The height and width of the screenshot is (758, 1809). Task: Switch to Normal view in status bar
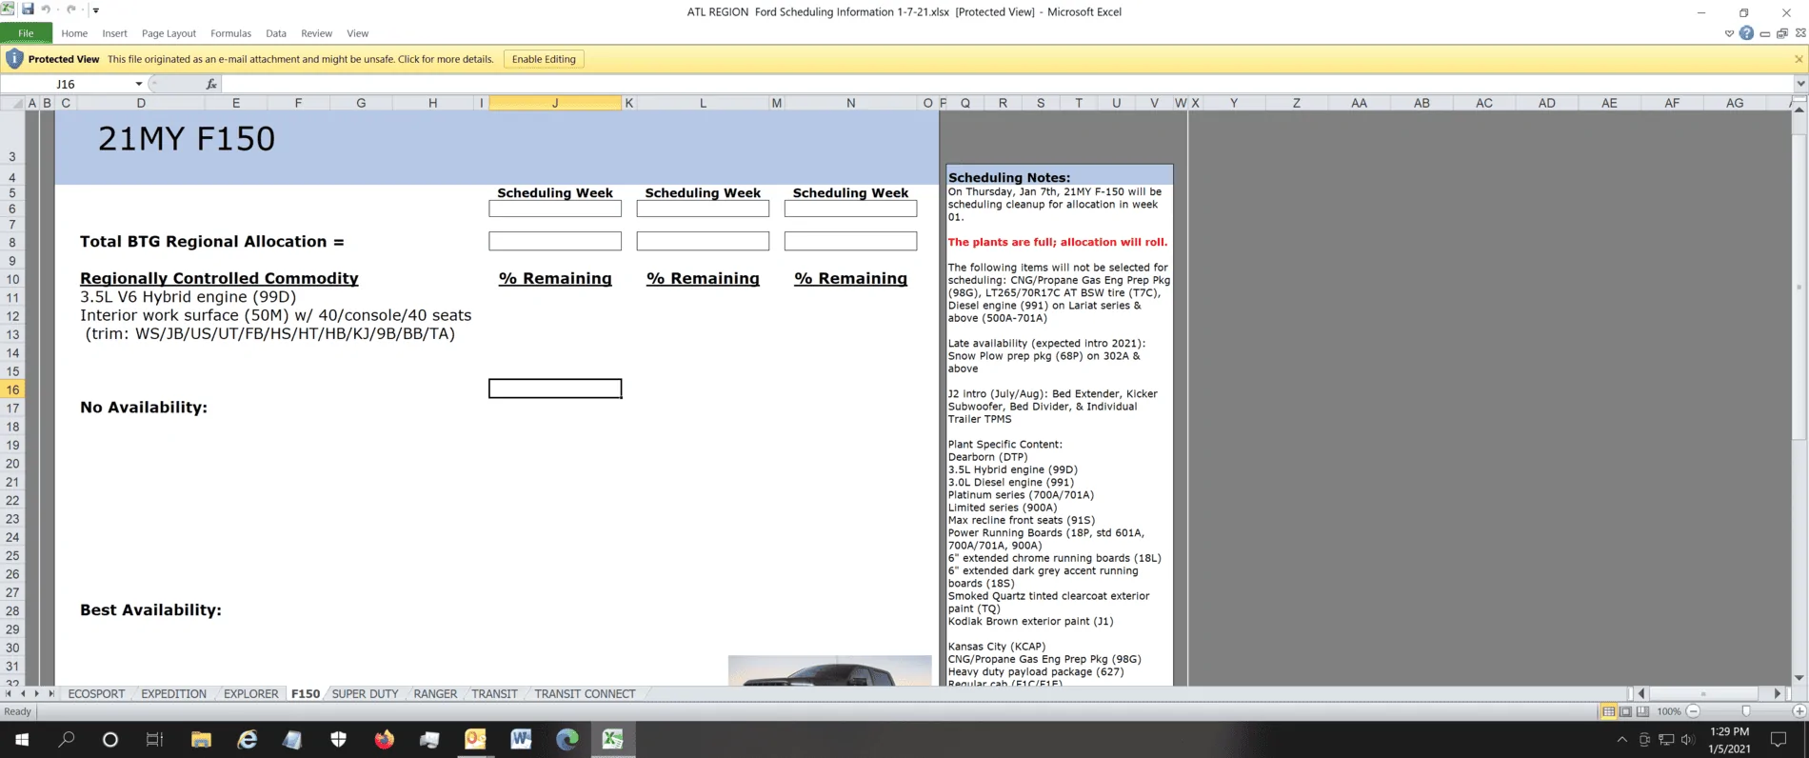[1608, 711]
